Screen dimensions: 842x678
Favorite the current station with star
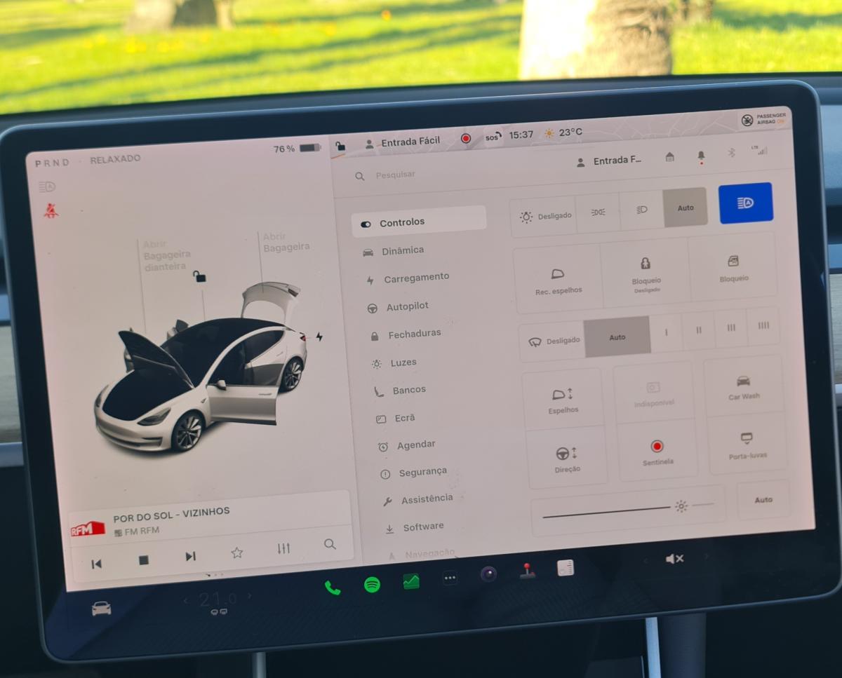pos(237,552)
